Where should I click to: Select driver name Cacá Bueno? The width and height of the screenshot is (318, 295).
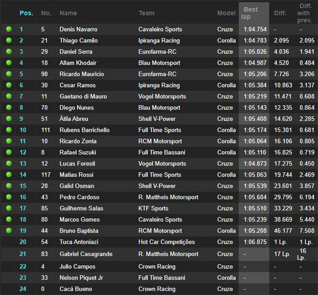pyautogui.click(x=76, y=289)
